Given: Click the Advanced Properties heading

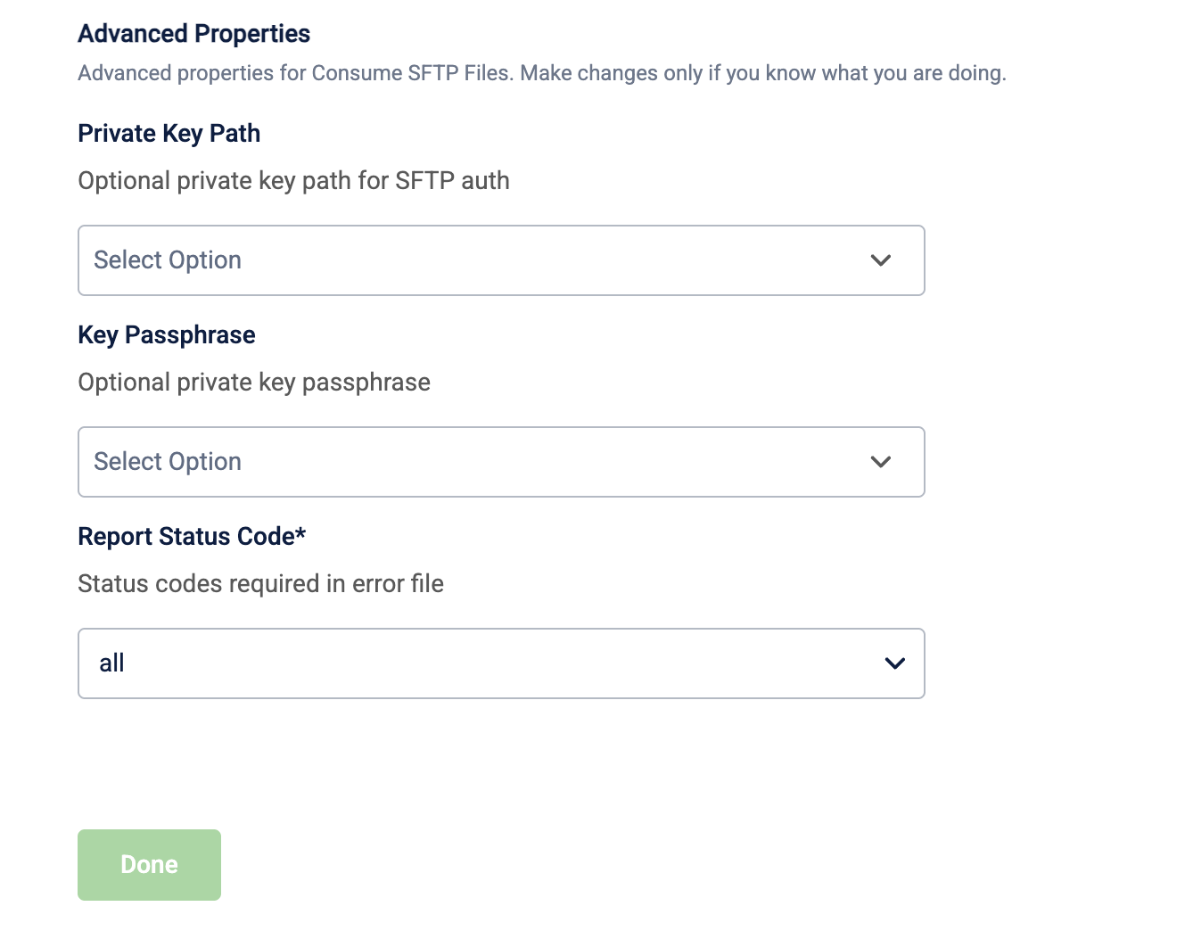Looking at the screenshot, I should (x=194, y=34).
